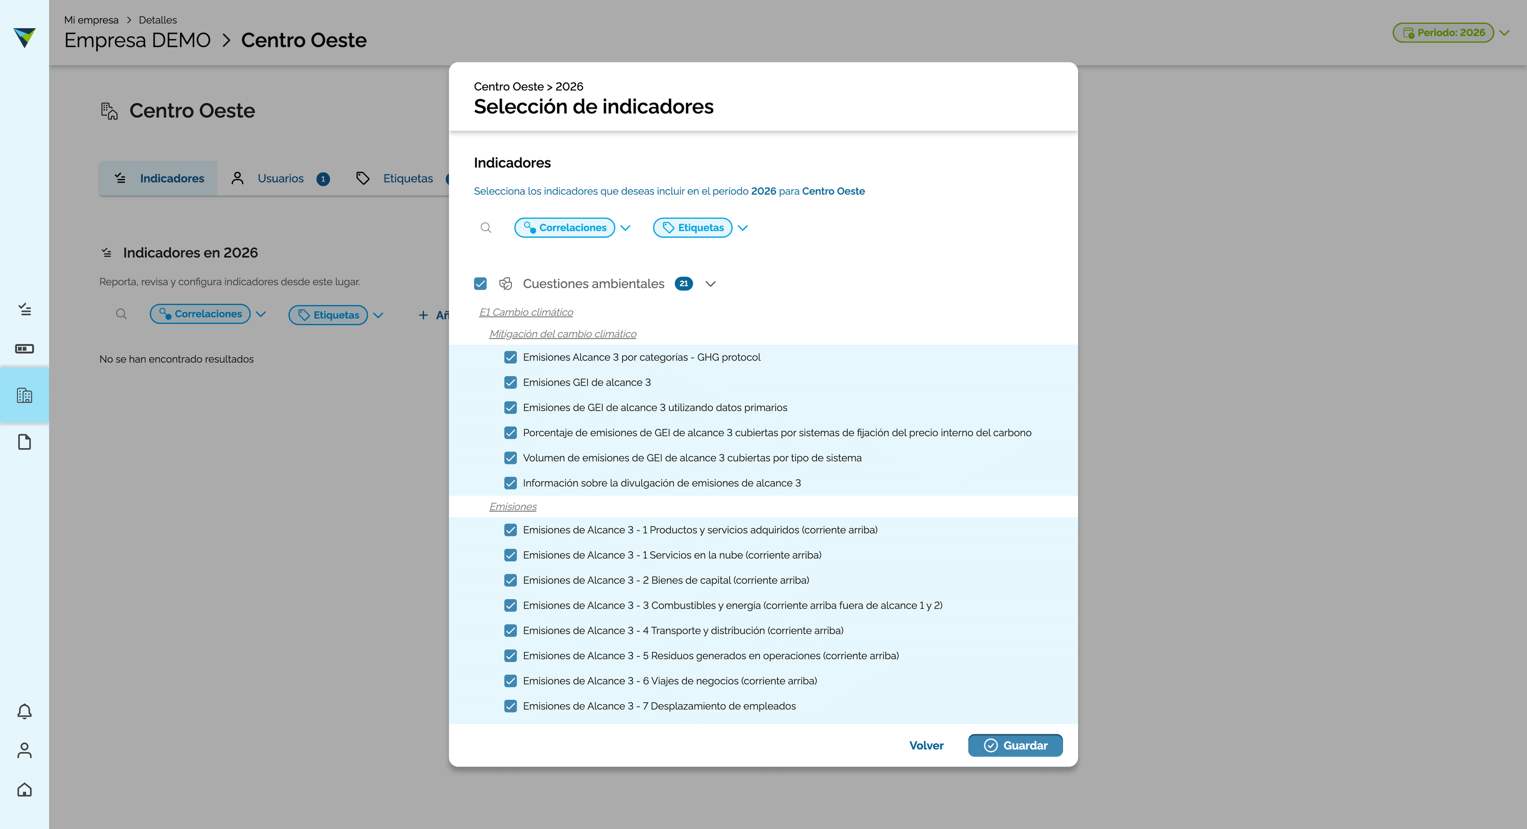This screenshot has height=829, width=1527.
Task: Click the Volver button
Action: click(927, 746)
